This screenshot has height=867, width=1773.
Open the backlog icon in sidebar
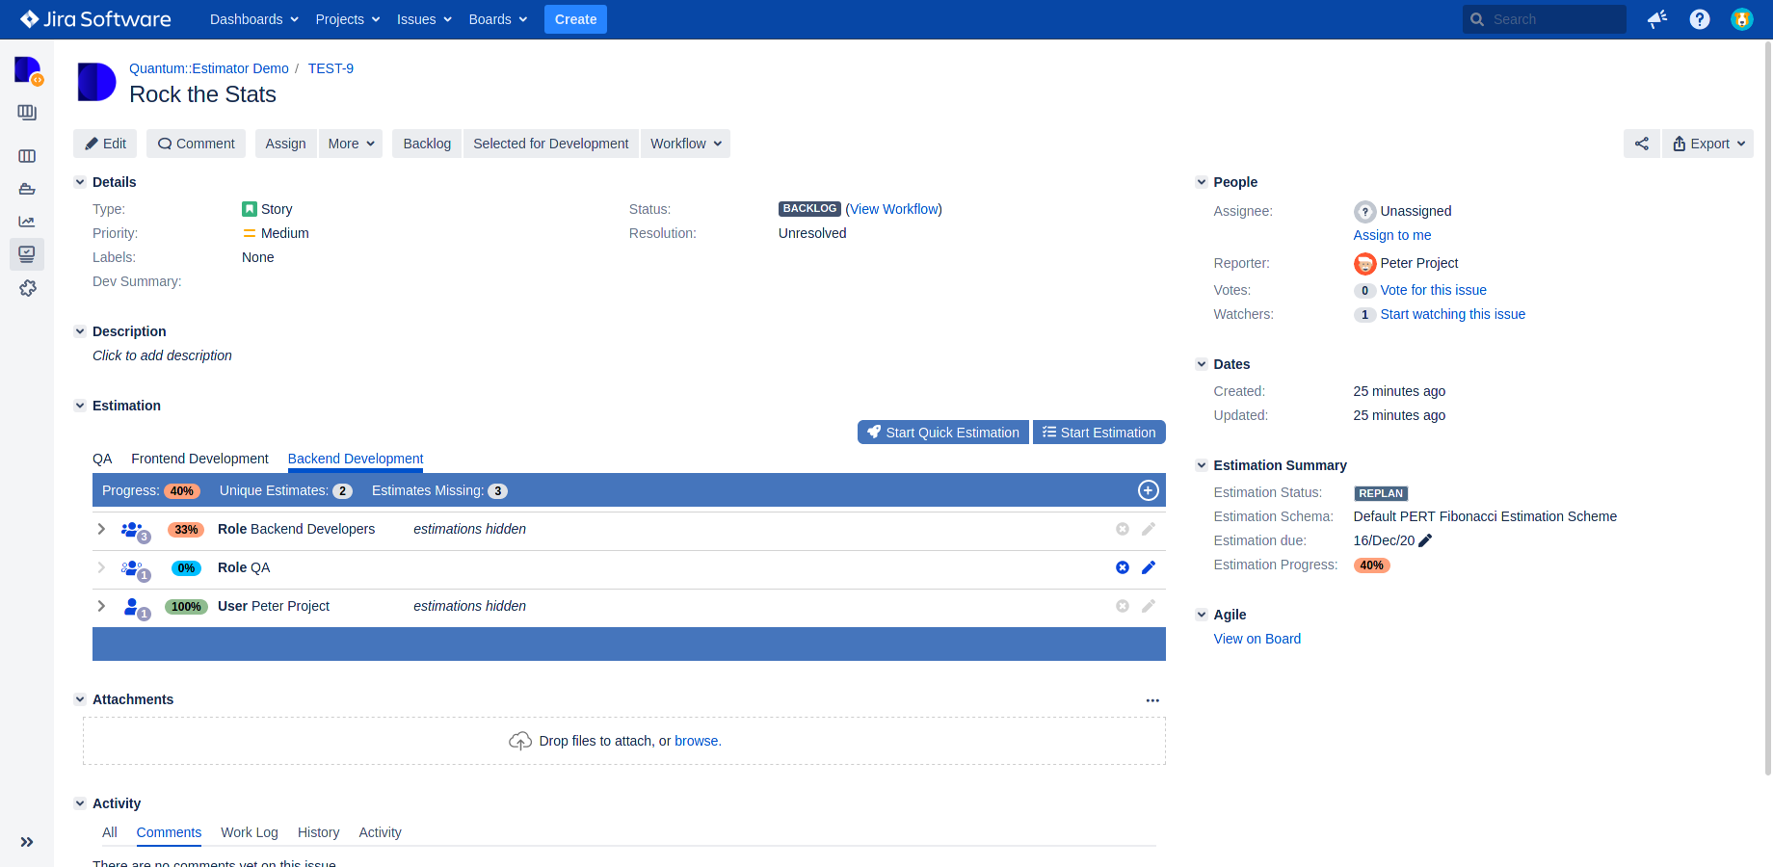pyautogui.click(x=27, y=113)
